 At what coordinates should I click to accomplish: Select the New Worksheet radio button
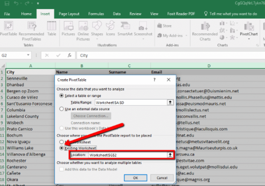62,142
